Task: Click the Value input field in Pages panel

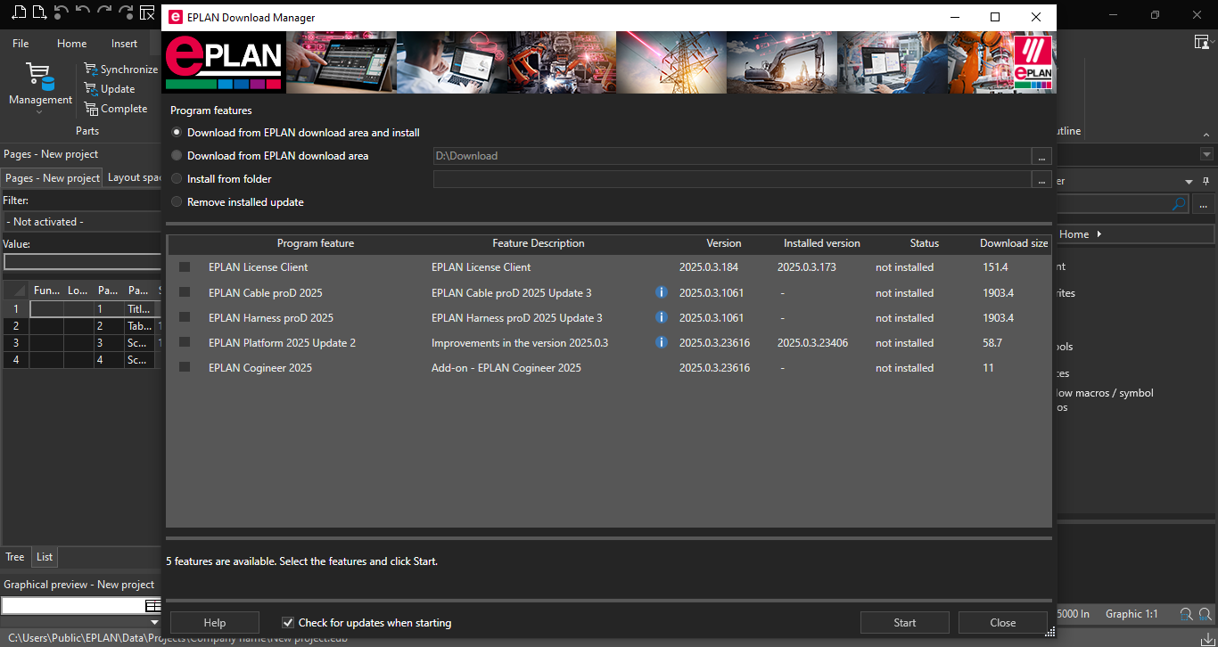Action: click(x=81, y=262)
